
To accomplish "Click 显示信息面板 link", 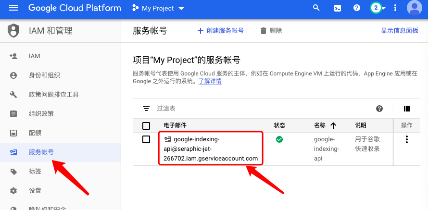I will click(400, 31).
